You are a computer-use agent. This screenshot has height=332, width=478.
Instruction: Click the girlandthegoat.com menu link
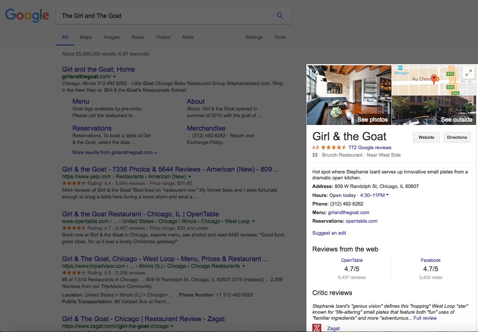(349, 212)
